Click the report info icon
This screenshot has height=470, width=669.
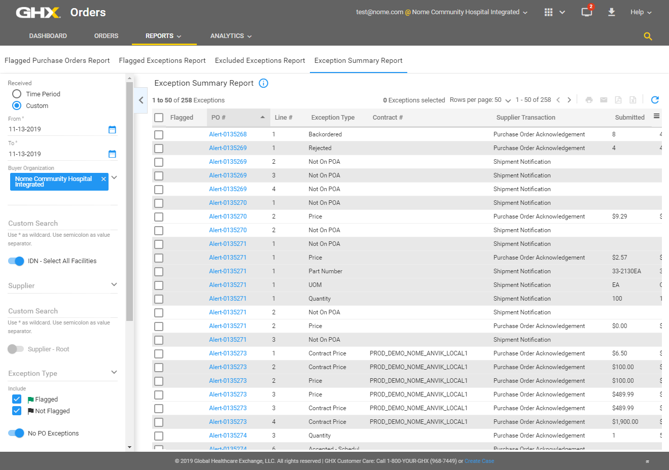(x=263, y=83)
